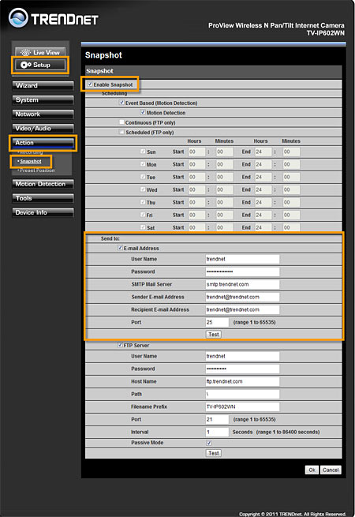Toggle Enable Snapshot checkbox
The width and height of the screenshot is (355, 517).
click(90, 84)
